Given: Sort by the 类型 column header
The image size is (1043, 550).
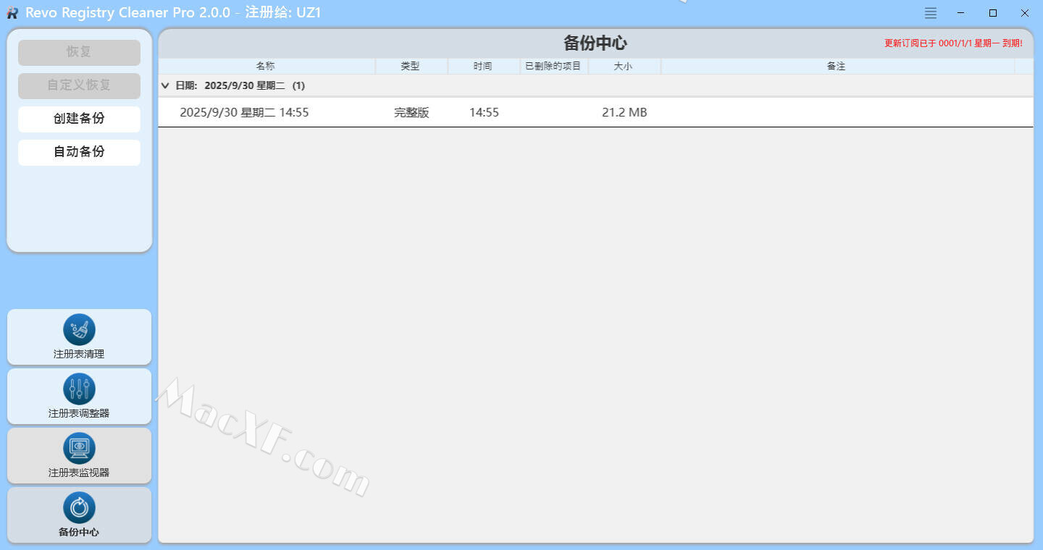Looking at the screenshot, I should point(410,66).
